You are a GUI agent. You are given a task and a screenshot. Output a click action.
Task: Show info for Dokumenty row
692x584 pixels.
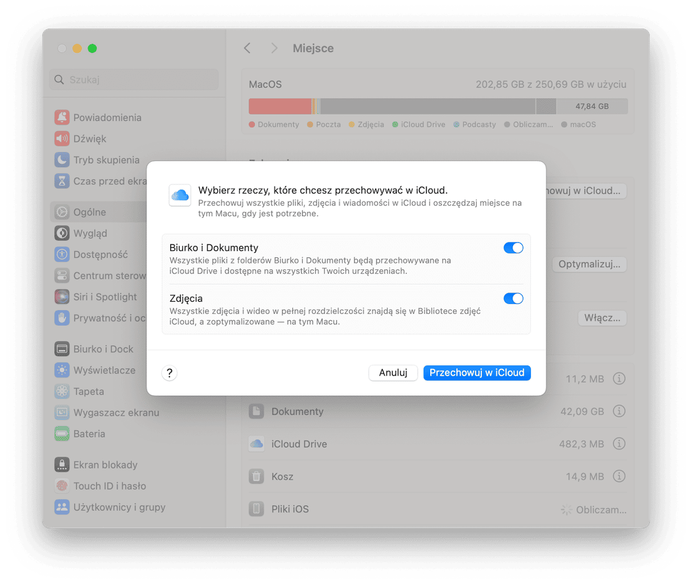(x=619, y=411)
